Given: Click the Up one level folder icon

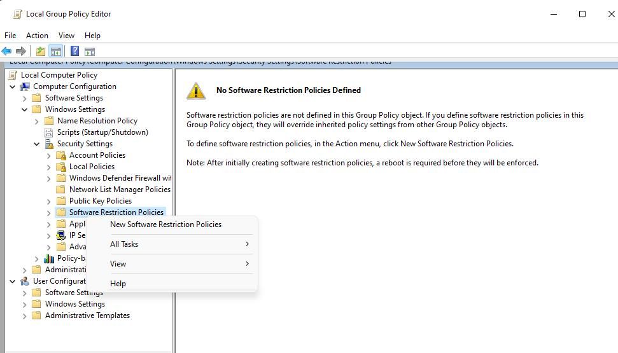Looking at the screenshot, I should [41, 52].
